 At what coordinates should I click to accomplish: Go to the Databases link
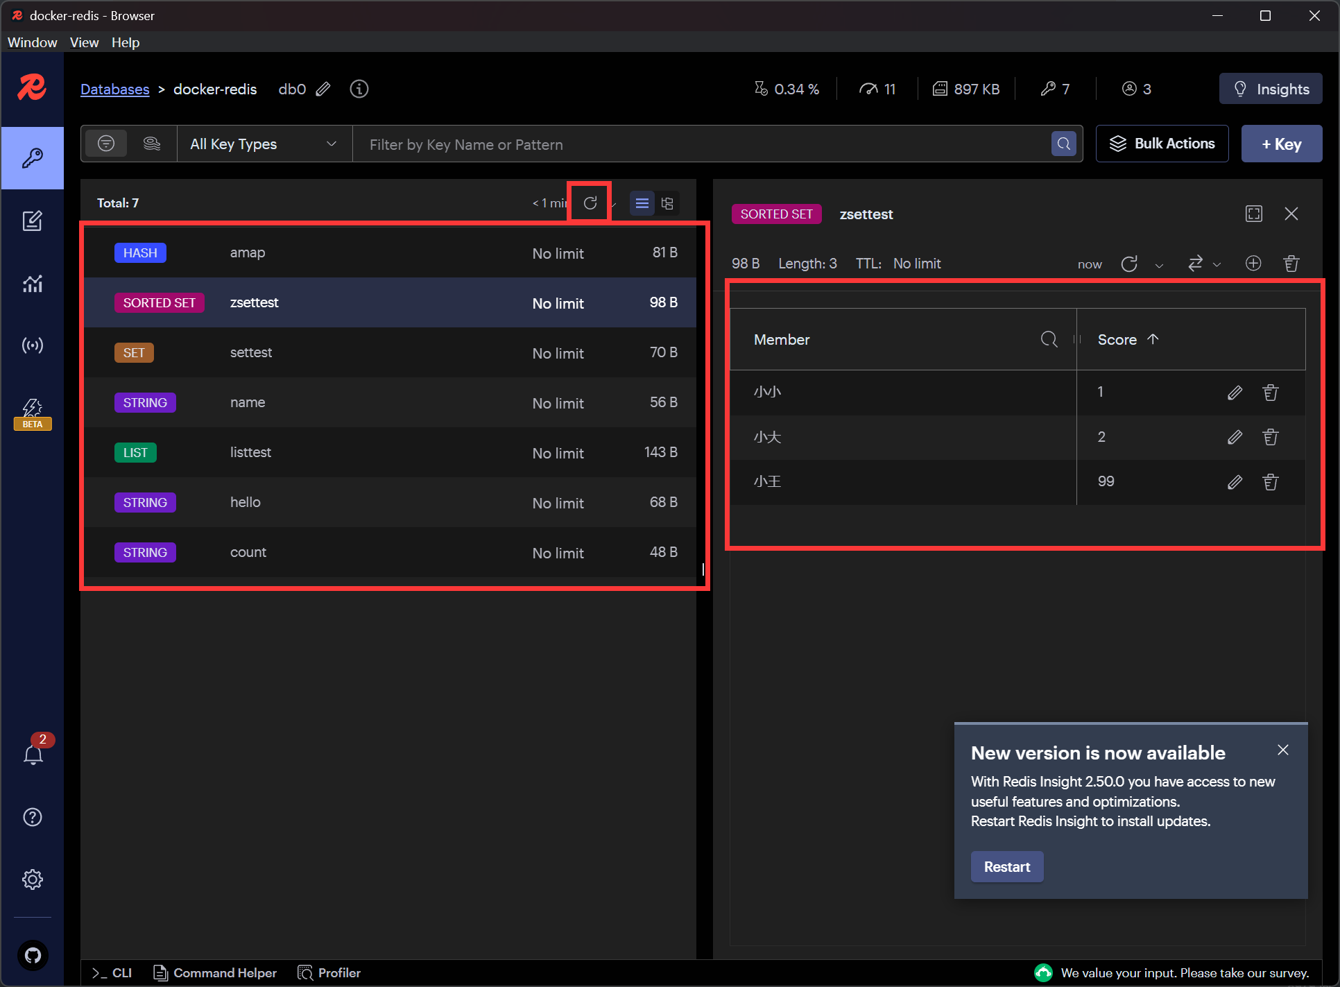(114, 89)
